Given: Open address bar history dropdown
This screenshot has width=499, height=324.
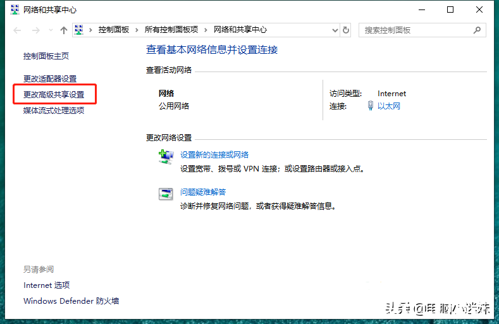Looking at the screenshot, I should tap(335, 30).
